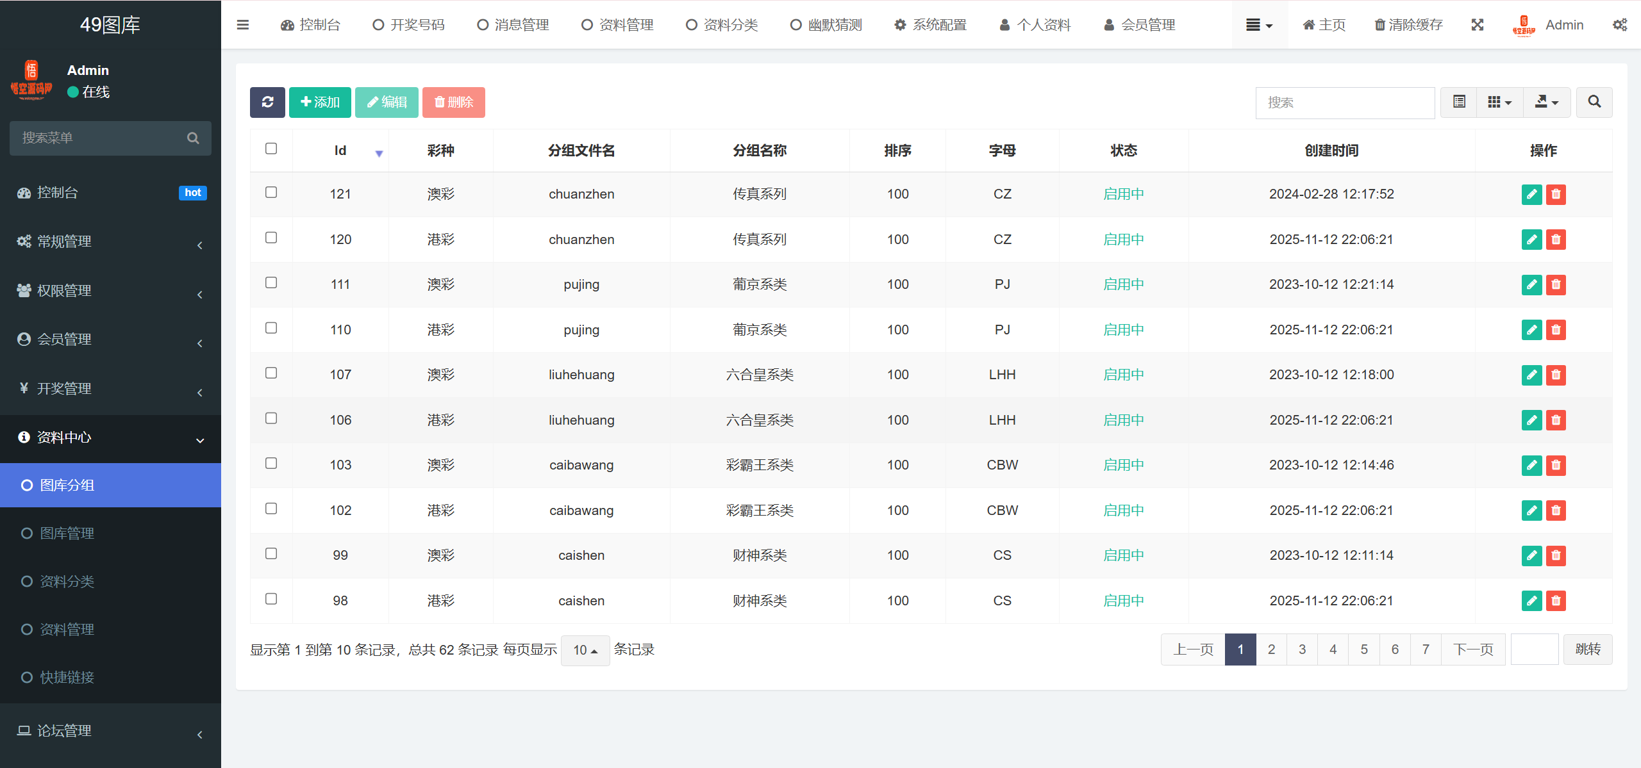This screenshot has width=1641, height=768.
Task: Click the refresh table icon button
Action: tap(267, 102)
